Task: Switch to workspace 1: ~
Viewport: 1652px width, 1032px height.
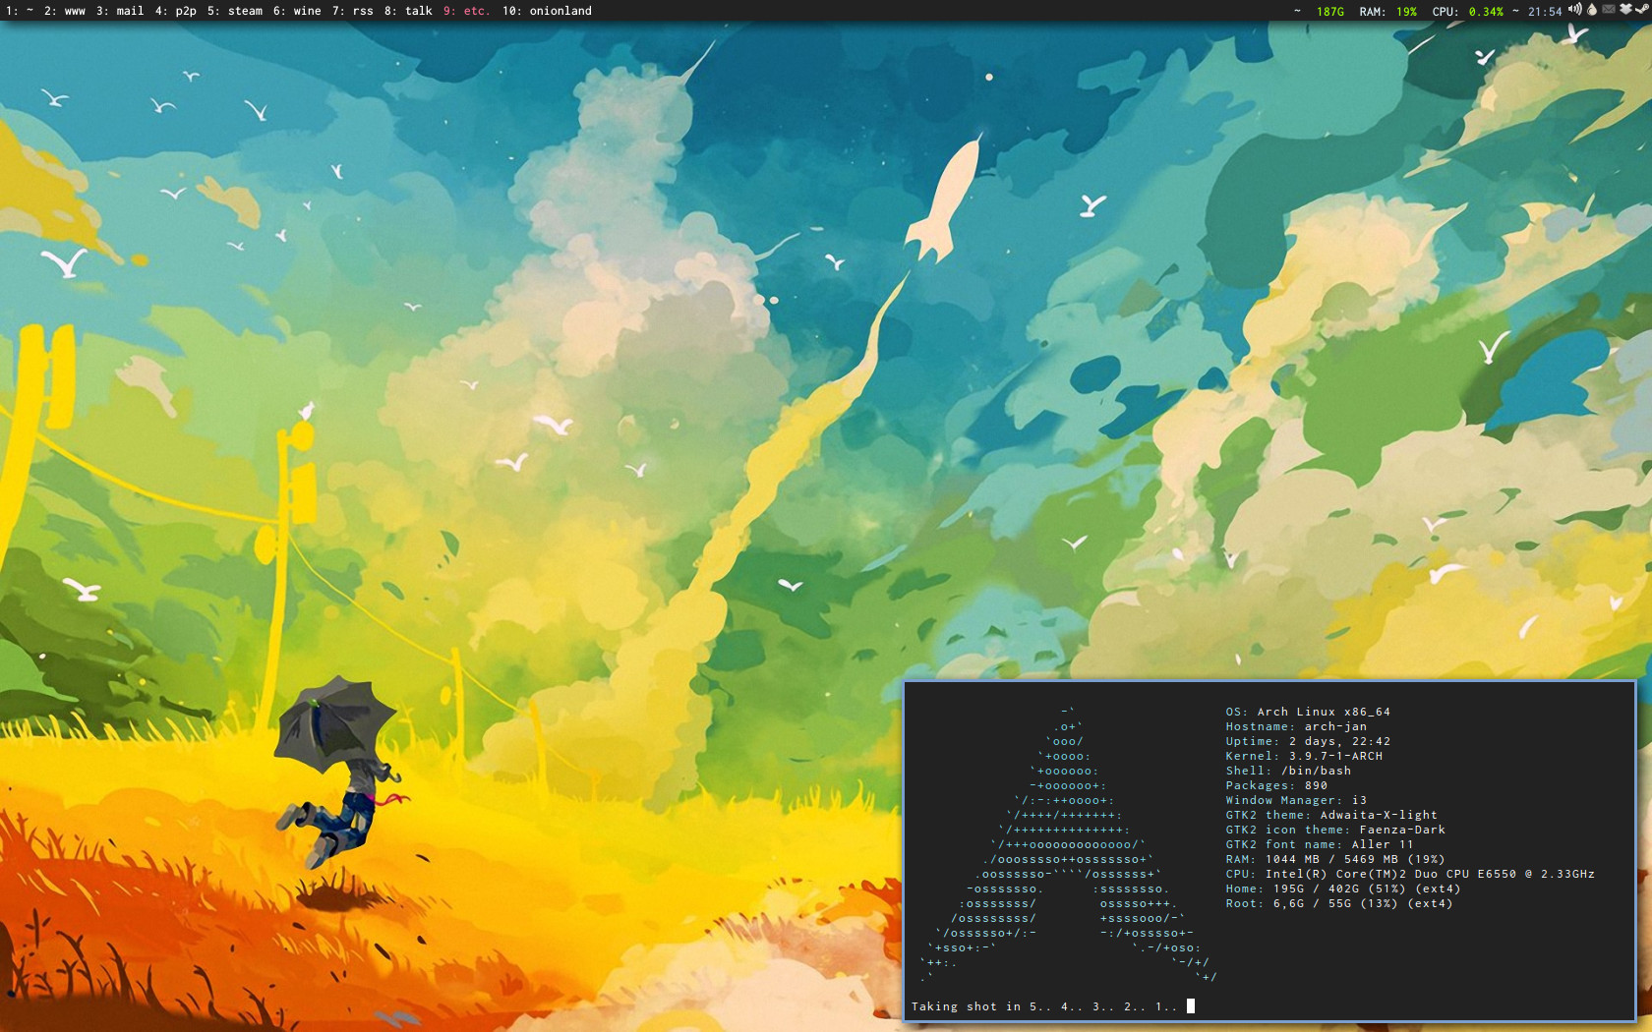Action: coord(21,11)
